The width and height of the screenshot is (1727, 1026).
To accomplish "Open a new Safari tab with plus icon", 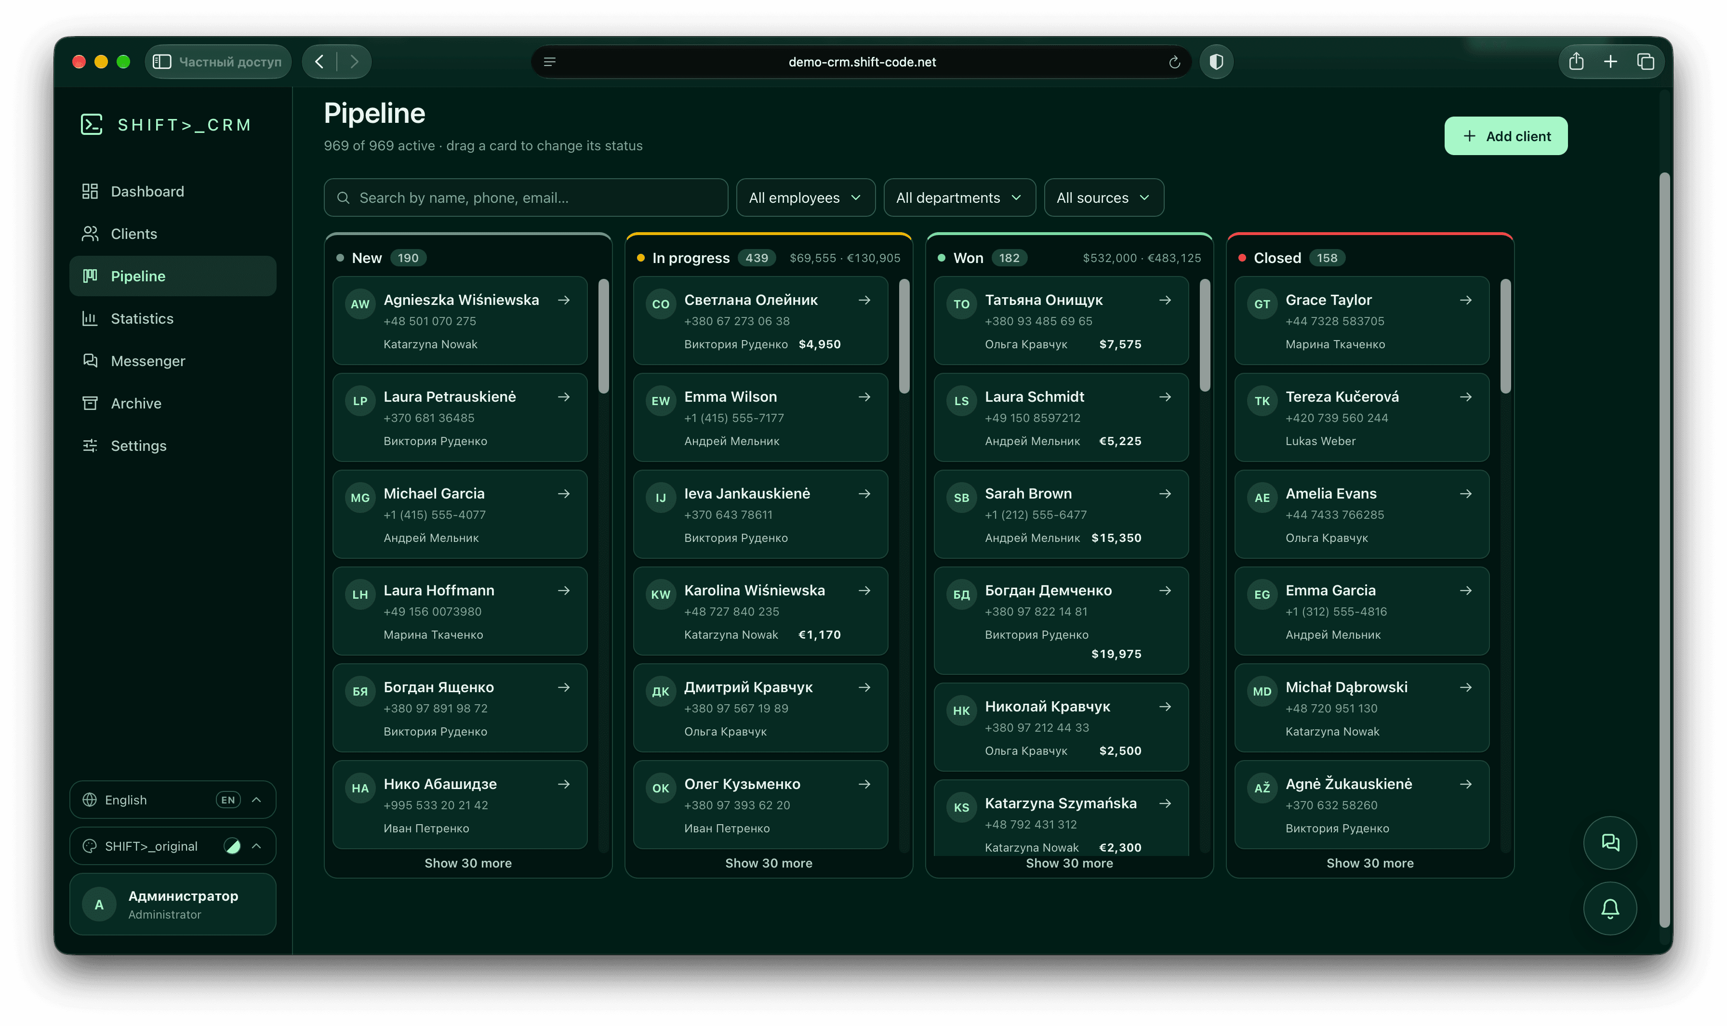I will click(1610, 62).
